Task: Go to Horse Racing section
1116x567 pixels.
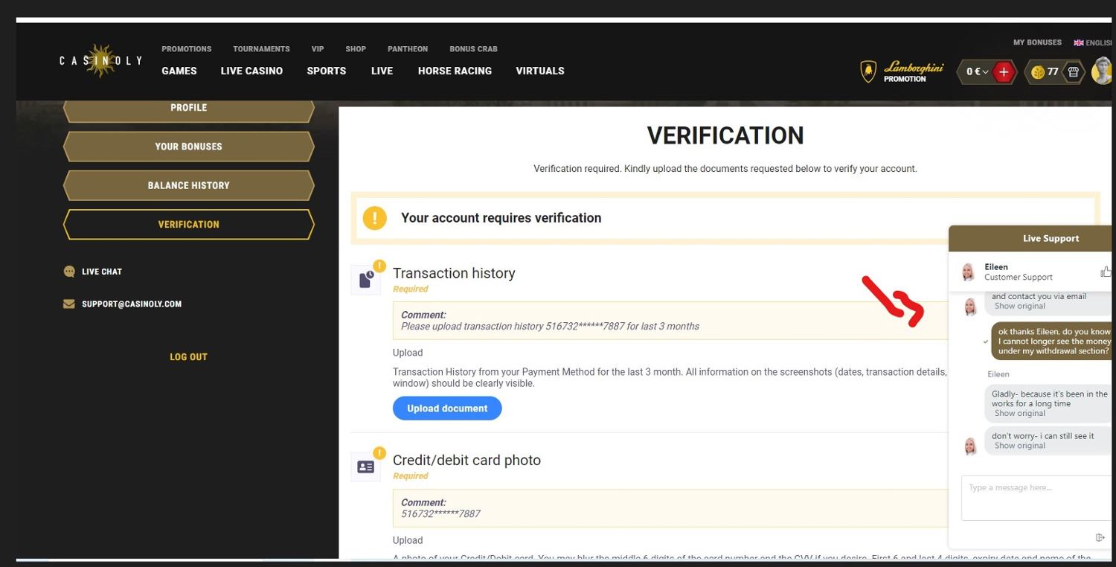Action: [455, 71]
